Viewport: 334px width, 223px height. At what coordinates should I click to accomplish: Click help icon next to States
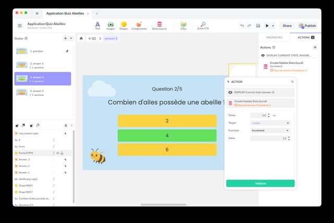click(26, 39)
